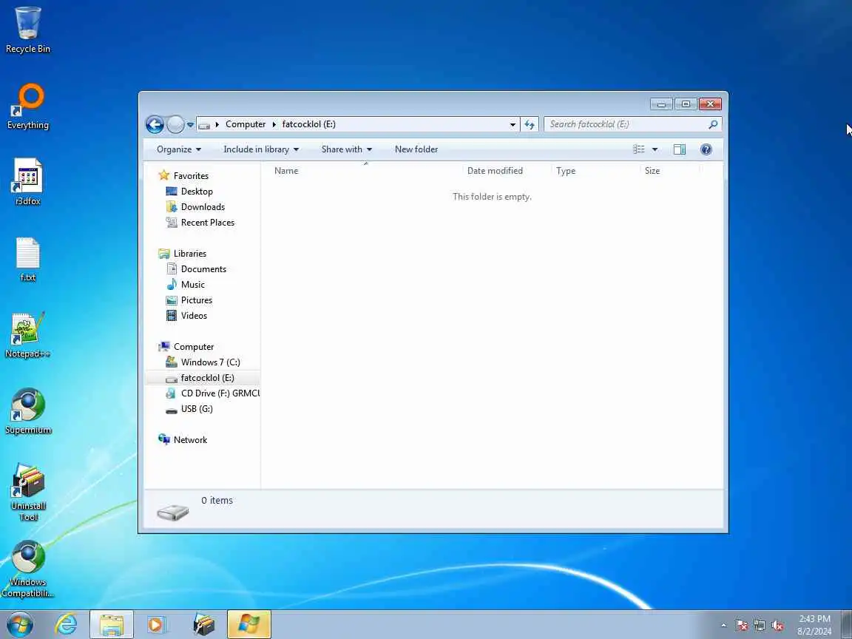852x639 pixels.
Task: Click the Action Center flag tray icon
Action: (x=742, y=626)
